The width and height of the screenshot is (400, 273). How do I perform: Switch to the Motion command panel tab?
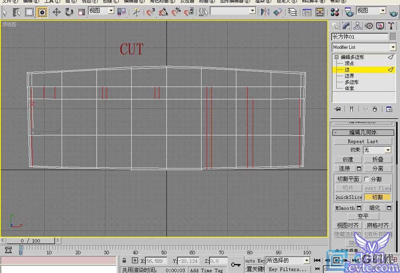click(368, 26)
